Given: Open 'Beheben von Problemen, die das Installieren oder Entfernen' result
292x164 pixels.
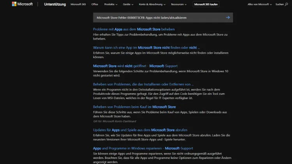Looking at the screenshot, I should click(143, 84).
